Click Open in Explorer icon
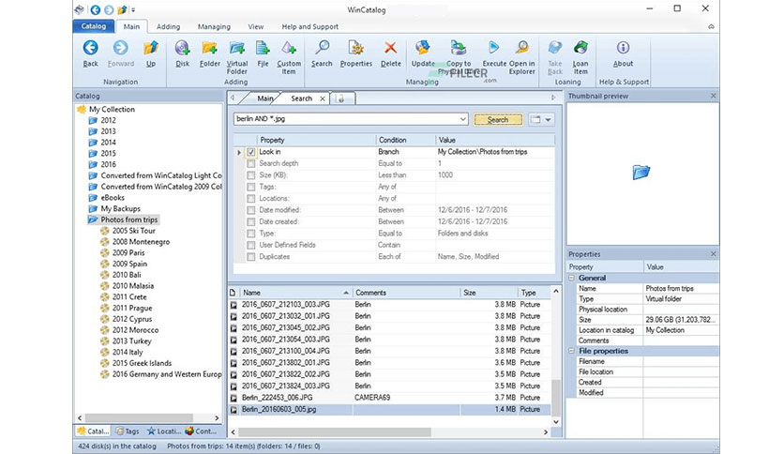This screenshot has width=784, height=454. click(522, 48)
